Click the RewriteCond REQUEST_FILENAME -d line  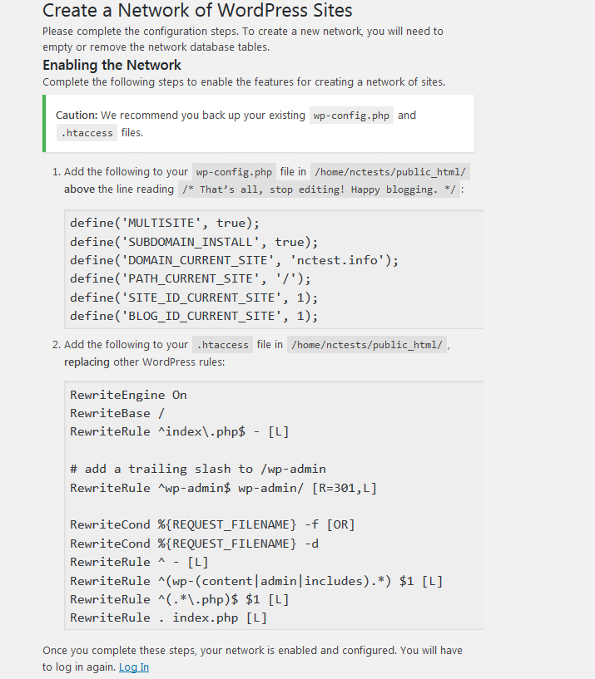pos(194,544)
